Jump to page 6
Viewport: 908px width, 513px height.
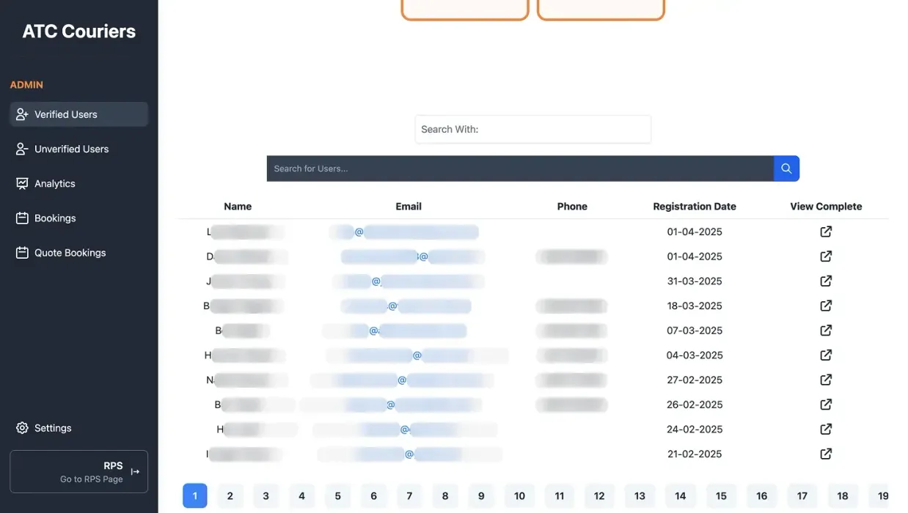point(373,496)
